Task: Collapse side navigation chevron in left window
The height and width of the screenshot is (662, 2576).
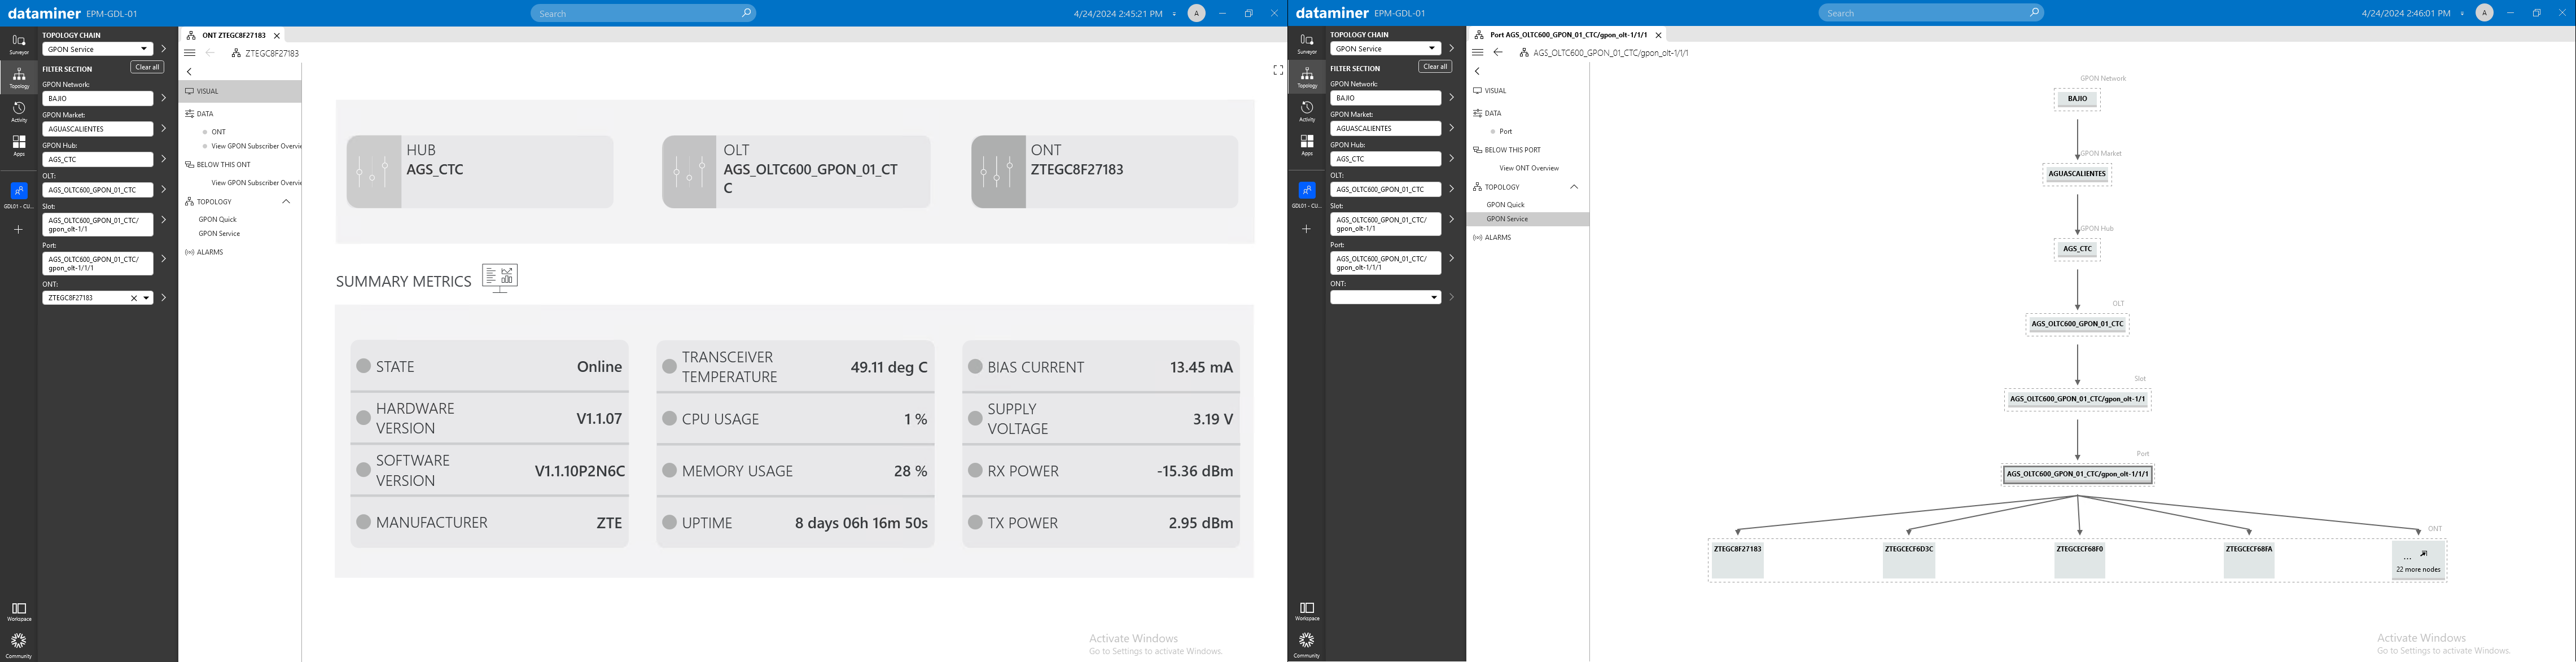Action: (189, 72)
